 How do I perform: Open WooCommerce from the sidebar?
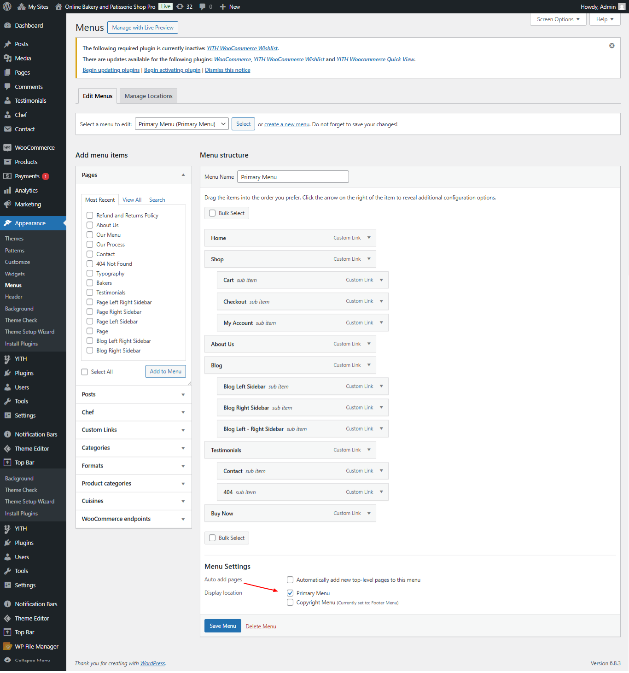point(34,148)
